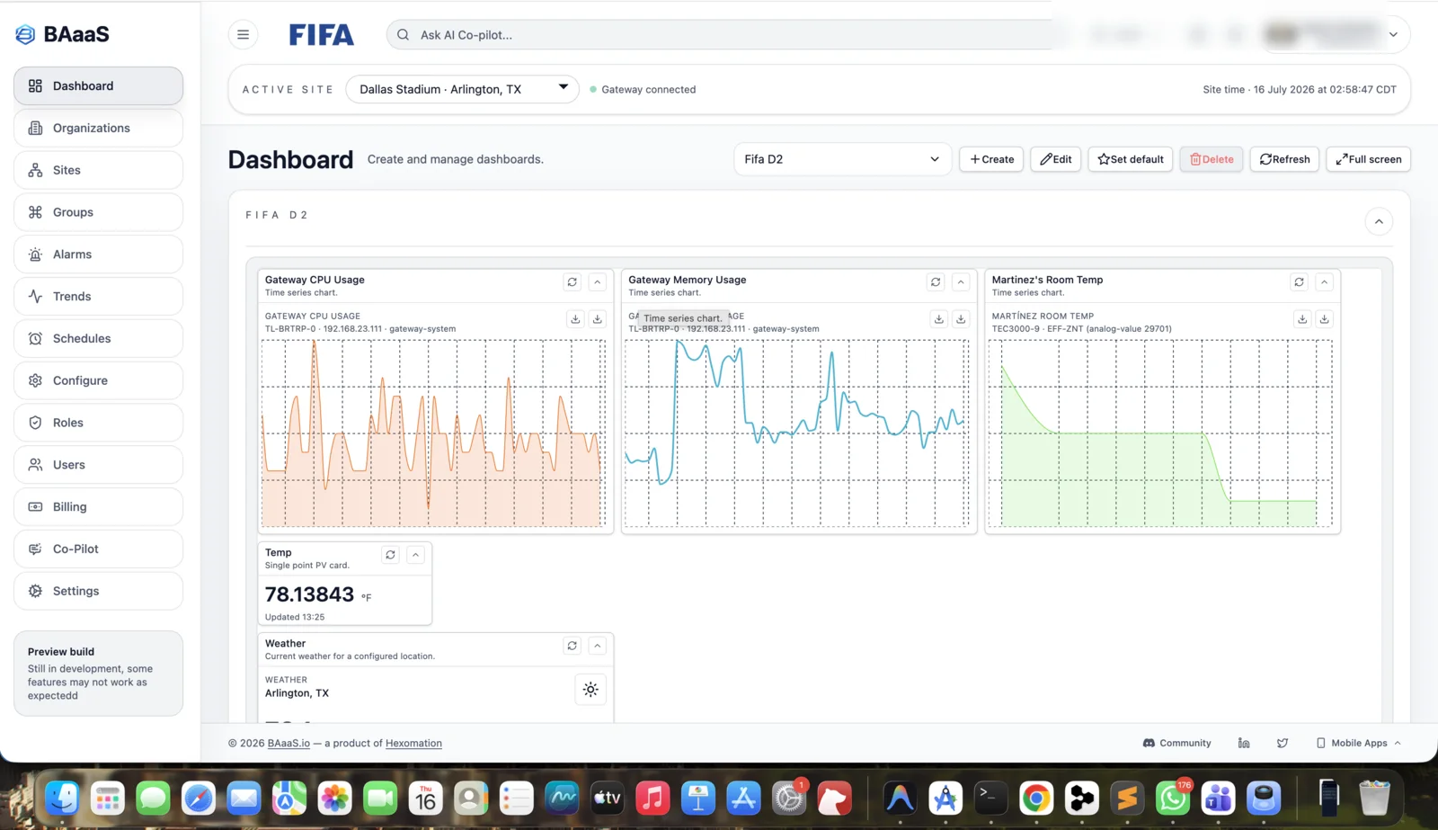Image resolution: width=1438 pixels, height=830 pixels.
Task: Collapse the FIFA D2 dashboard section
Action: pyautogui.click(x=1379, y=222)
